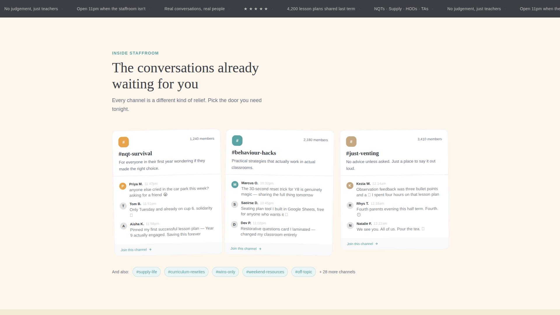
Task: Click Dev P.'s avatar icon
Action: pyautogui.click(x=234, y=225)
